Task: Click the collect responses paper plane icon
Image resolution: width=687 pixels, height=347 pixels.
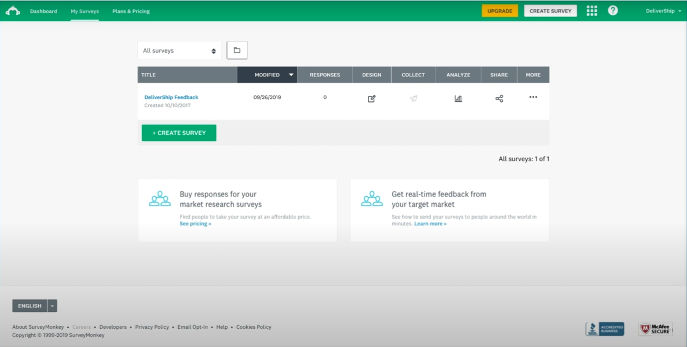Action: pos(413,99)
